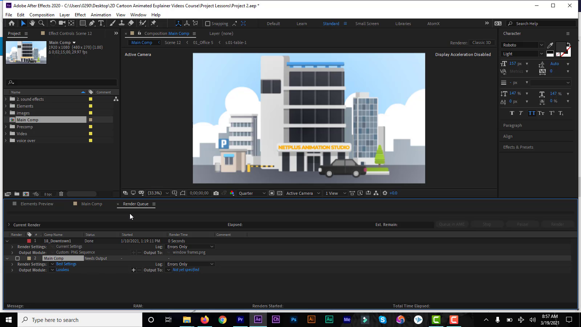Screen dimensions: 581x327
Task: Toggle the composition viewer lock icon
Action: pyautogui.click(x=139, y=33)
